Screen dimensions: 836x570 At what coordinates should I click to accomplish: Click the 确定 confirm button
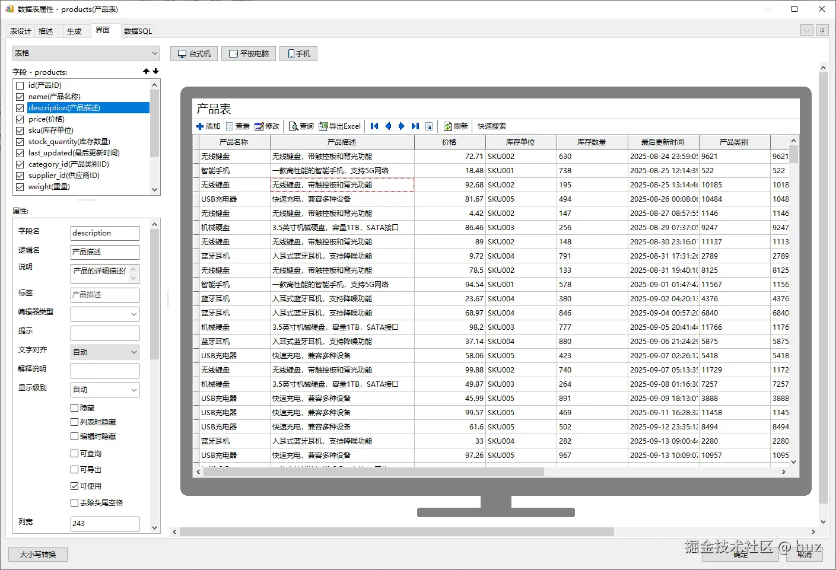740,554
